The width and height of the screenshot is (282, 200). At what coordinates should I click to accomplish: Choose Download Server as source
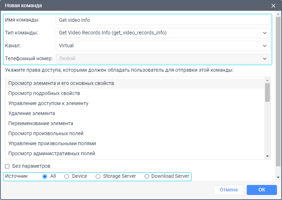[x=146, y=176]
